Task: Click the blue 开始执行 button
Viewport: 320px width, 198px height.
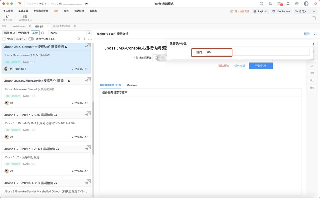Action: click(x=261, y=66)
